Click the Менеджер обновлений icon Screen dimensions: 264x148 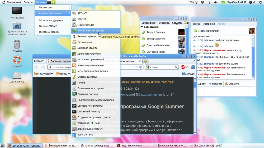(74, 65)
